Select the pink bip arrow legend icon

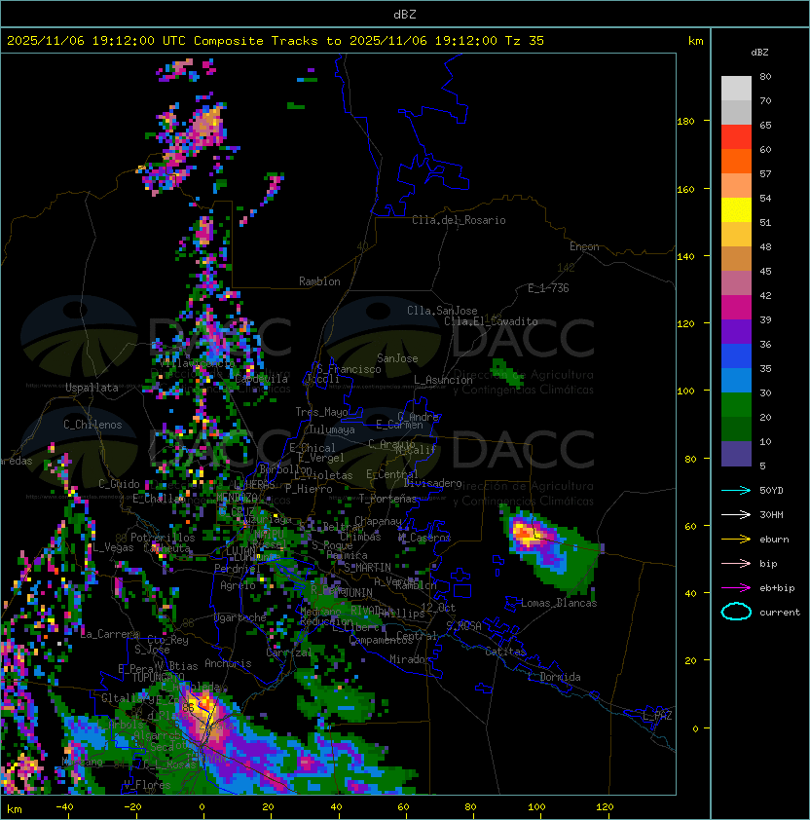point(736,563)
